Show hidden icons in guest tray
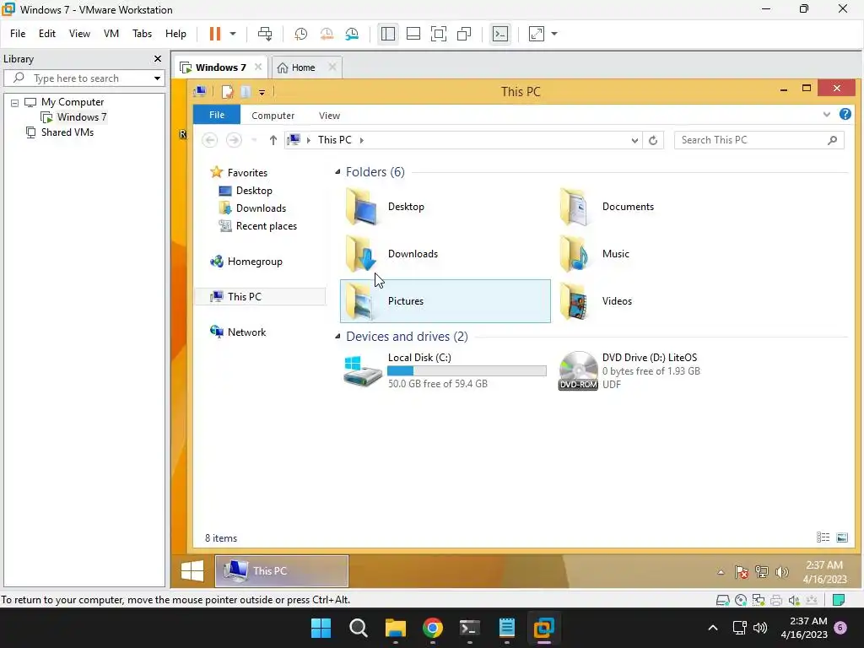Screen dimensions: 864x648 [x=721, y=573]
